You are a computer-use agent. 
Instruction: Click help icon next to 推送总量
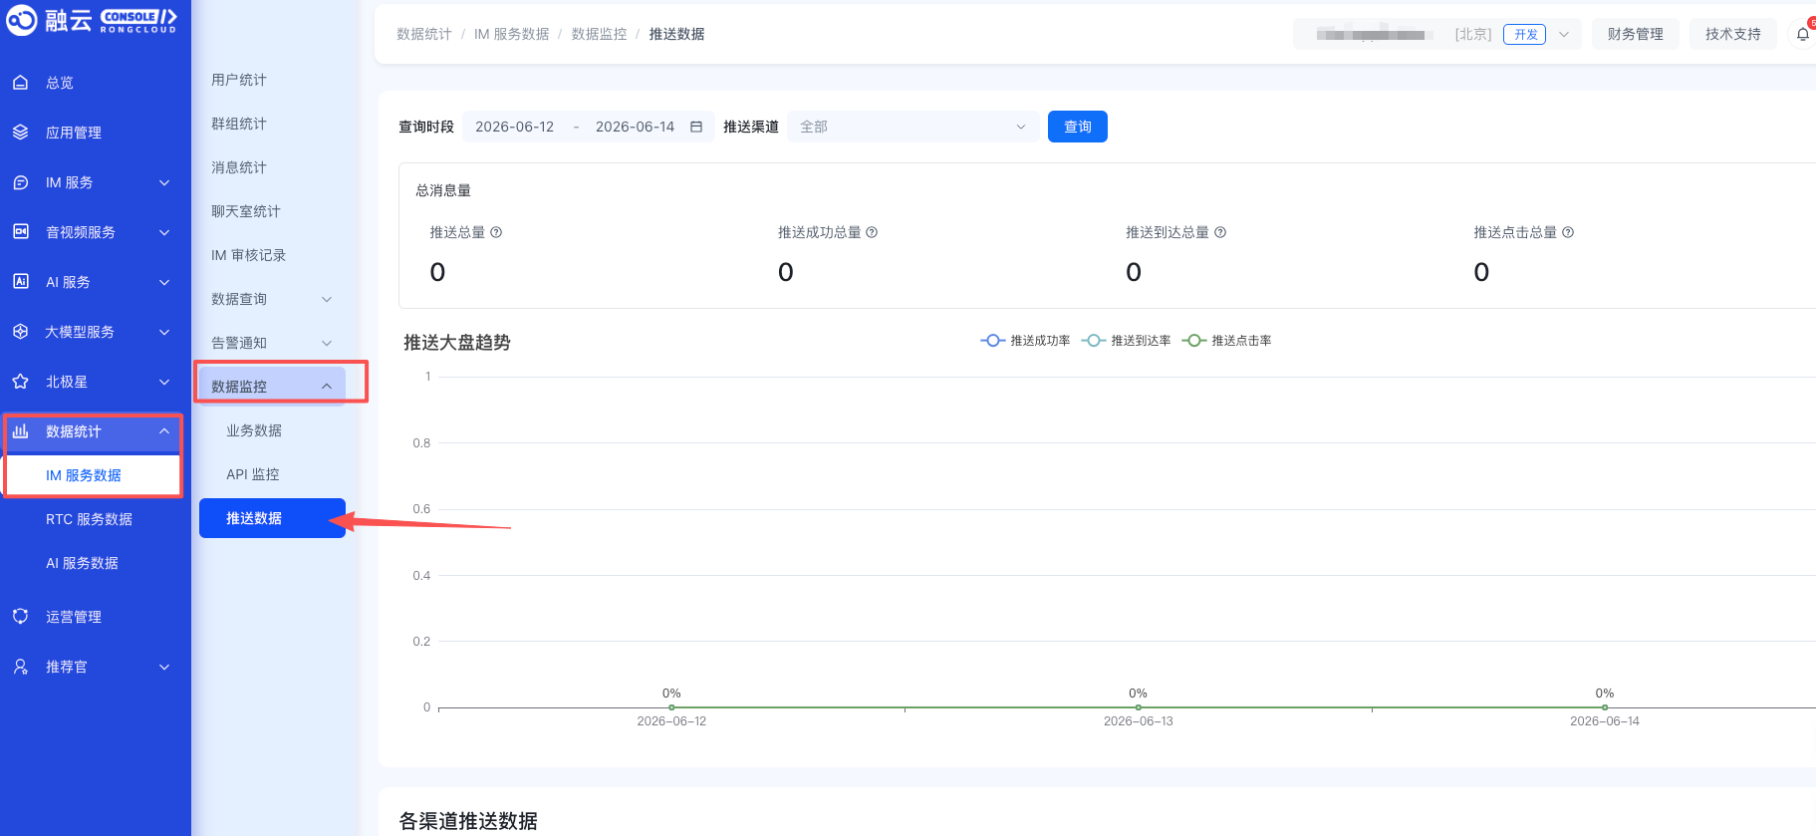pos(496,232)
